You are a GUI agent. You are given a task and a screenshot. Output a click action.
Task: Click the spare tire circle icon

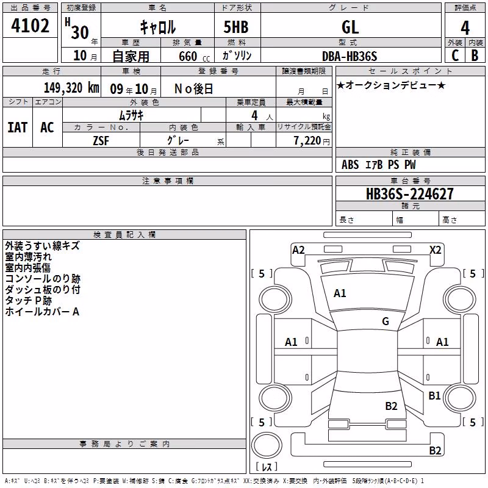267,445
